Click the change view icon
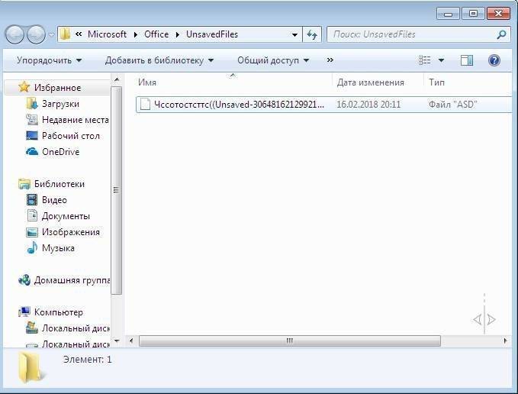 click(424, 60)
